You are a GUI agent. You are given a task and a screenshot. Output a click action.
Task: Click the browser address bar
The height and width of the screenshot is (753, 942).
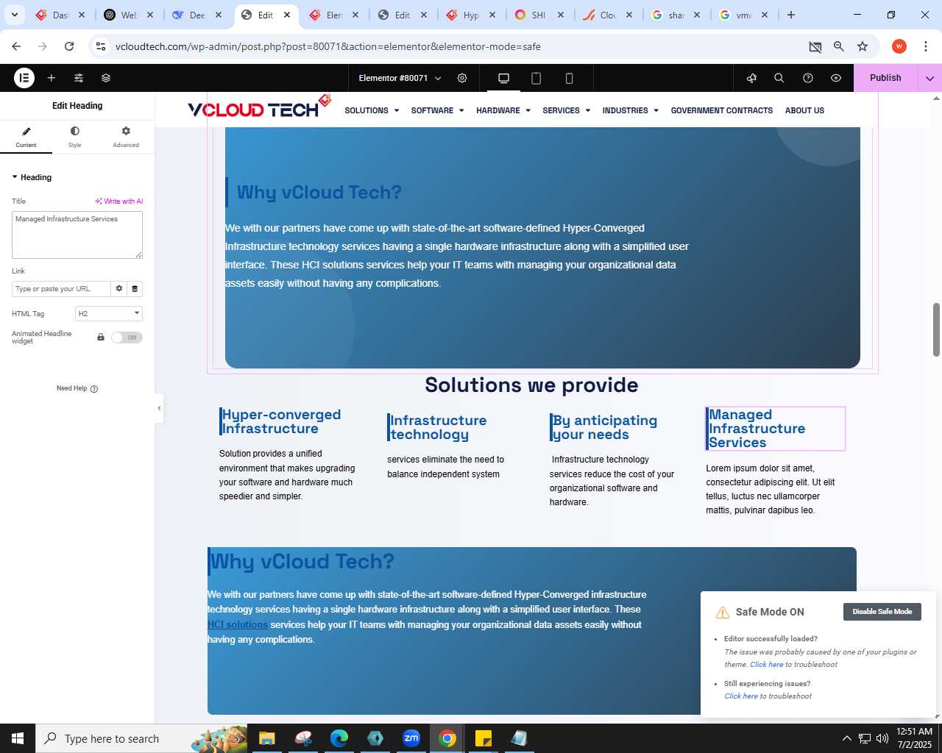tap(456, 46)
